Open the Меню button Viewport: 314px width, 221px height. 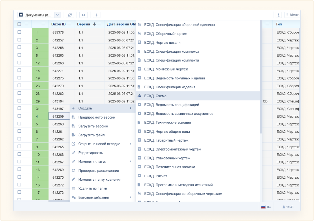click(292, 15)
